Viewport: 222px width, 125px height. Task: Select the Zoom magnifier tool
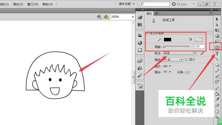217,117
